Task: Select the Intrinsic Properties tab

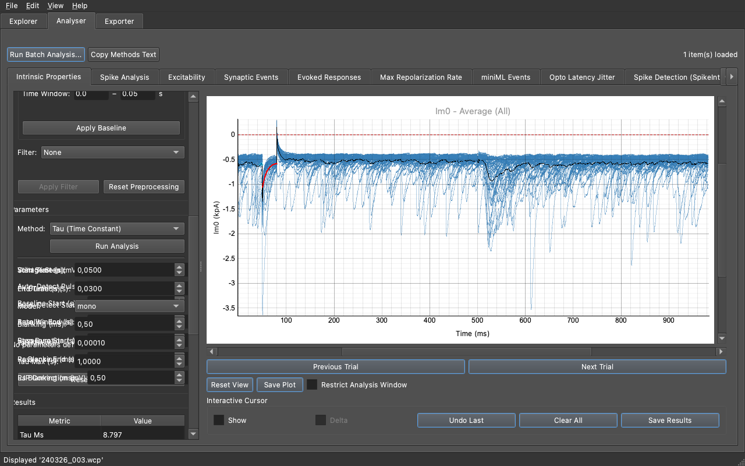Action: (x=49, y=76)
